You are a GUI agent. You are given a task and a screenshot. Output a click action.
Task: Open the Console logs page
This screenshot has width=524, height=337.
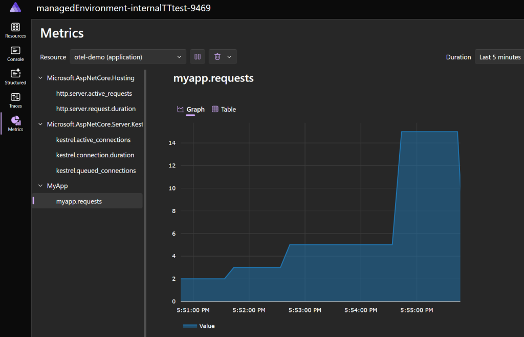pos(15,54)
